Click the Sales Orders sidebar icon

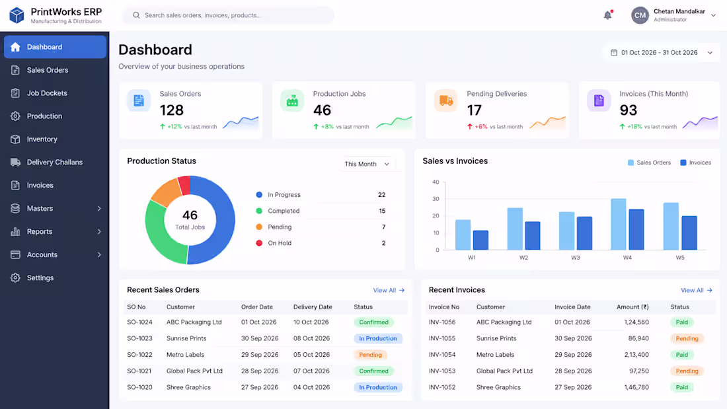coord(15,70)
